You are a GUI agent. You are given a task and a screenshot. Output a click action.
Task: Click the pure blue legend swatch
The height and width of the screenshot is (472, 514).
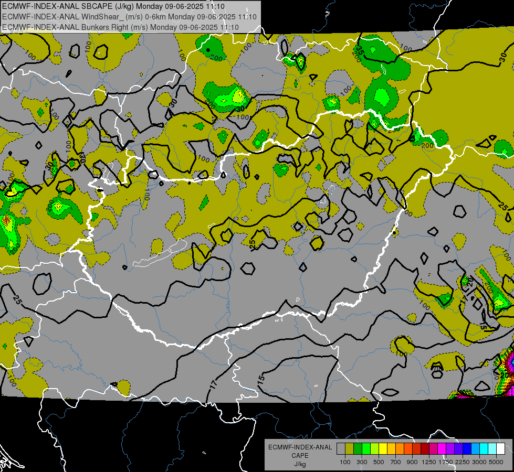[x=467, y=448]
